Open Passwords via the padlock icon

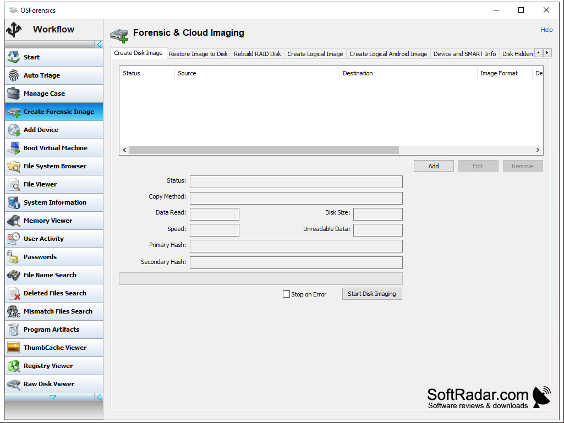point(14,257)
